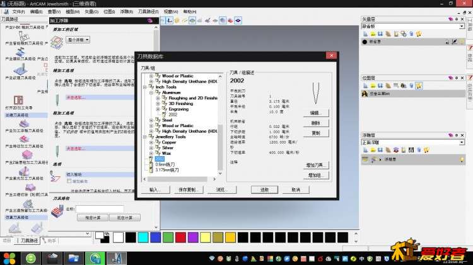Toggle the checkbox below 切入移动 option
The height and width of the screenshot is (265, 473).
pos(69,181)
